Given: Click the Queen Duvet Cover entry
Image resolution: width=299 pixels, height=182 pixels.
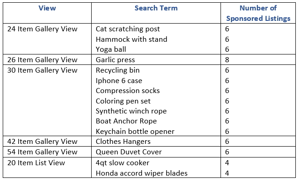Looking at the screenshot, I should point(129,152).
